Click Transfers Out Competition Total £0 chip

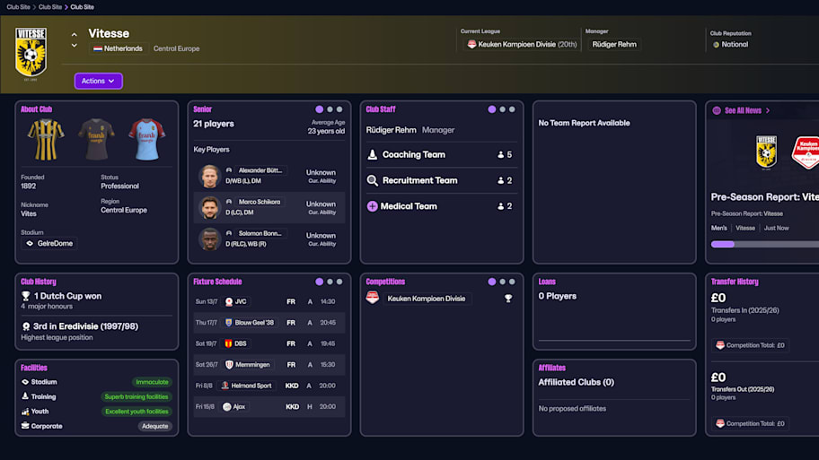pos(750,423)
